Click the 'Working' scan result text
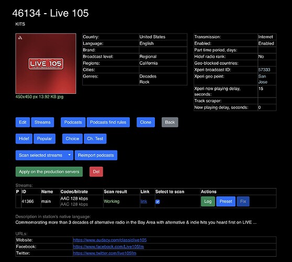Image resolution: width=292 pixels, height=262 pixels. click(x=111, y=201)
